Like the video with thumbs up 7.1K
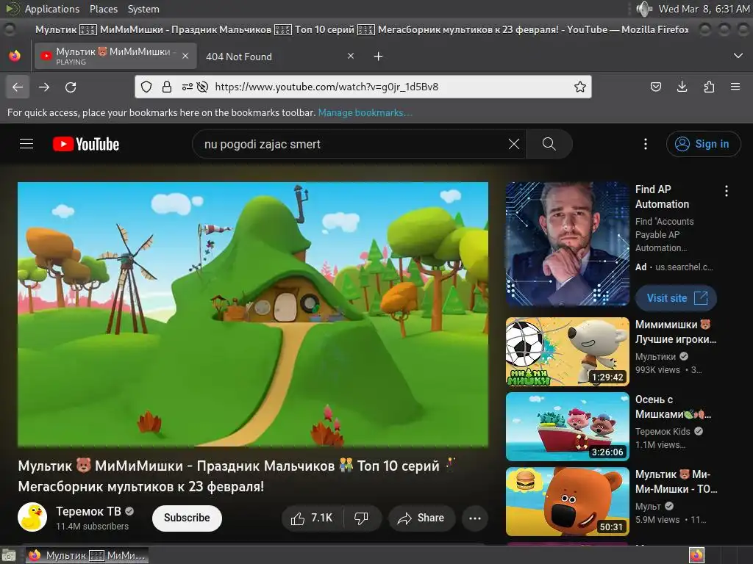The height and width of the screenshot is (564, 753). [312, 518]
